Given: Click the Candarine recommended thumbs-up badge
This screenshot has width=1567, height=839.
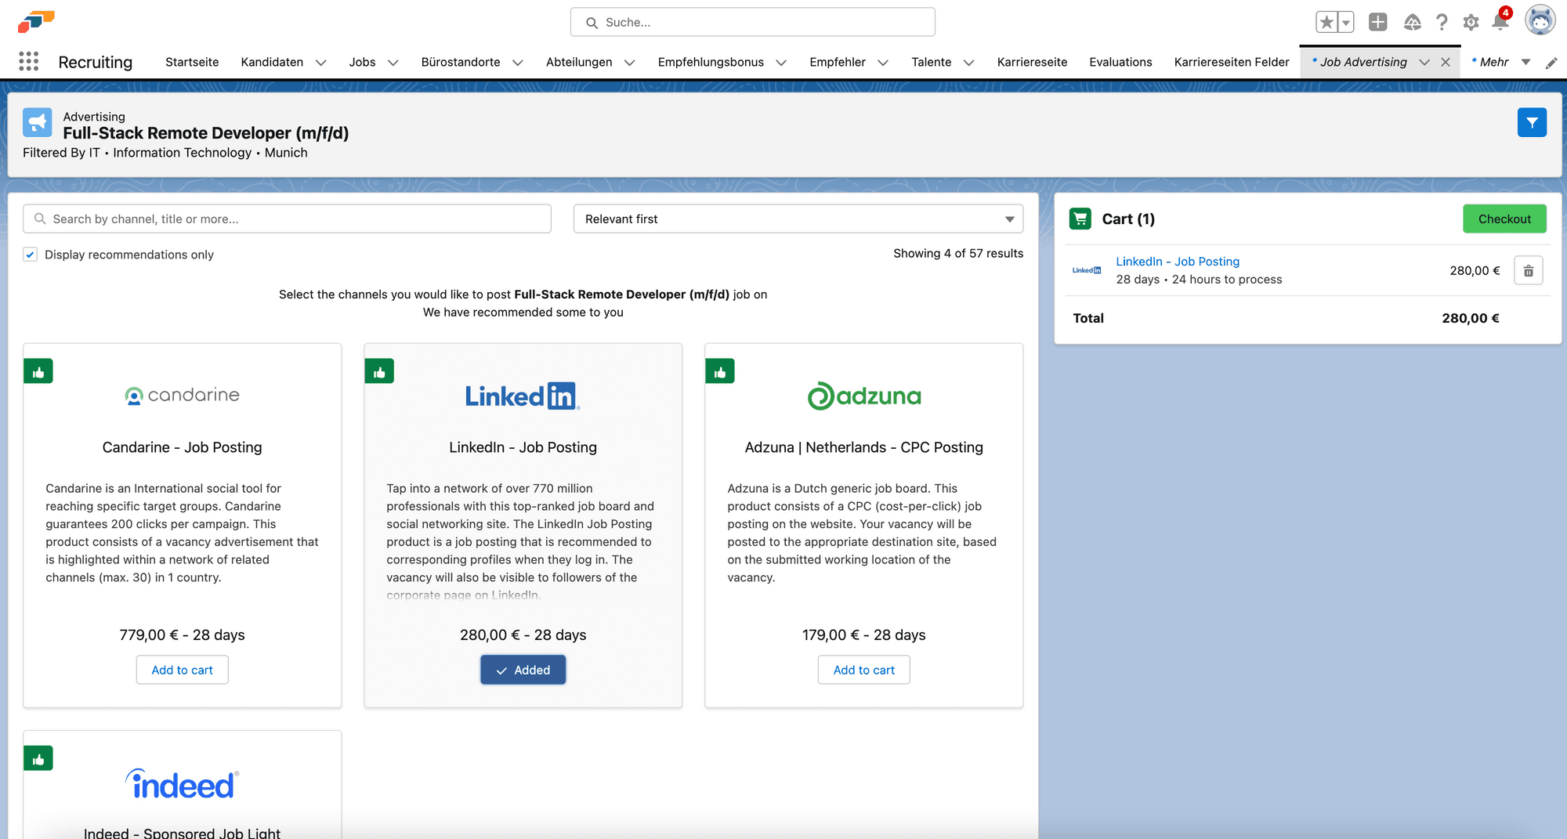Looking at the screenshot, I should coord(38,371).
